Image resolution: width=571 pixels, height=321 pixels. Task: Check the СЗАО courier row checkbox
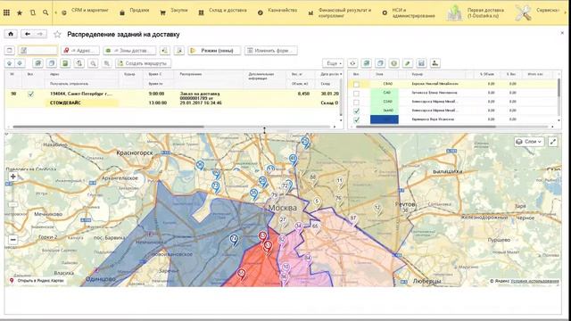pyautogui.click(x=357, y=102)
